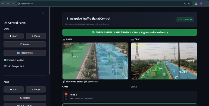Click the camera icon beside the CAM1 feed label
Image resolution: width=209 pixels, height=106 pixels.
[x=64, y=40]
